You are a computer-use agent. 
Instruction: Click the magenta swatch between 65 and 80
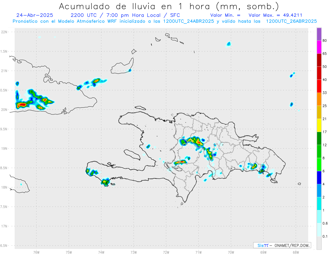319,47
